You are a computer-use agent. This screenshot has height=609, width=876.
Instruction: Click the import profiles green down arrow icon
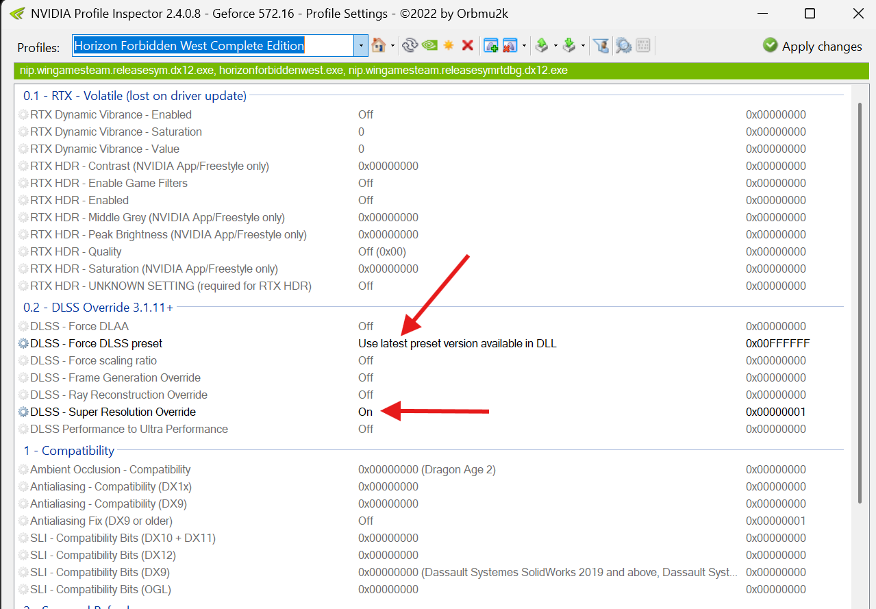pyautogui.click(x=569, y=46)
